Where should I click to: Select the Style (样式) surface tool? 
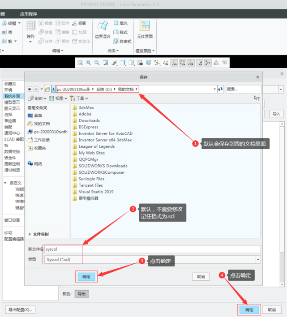[120, 32]
